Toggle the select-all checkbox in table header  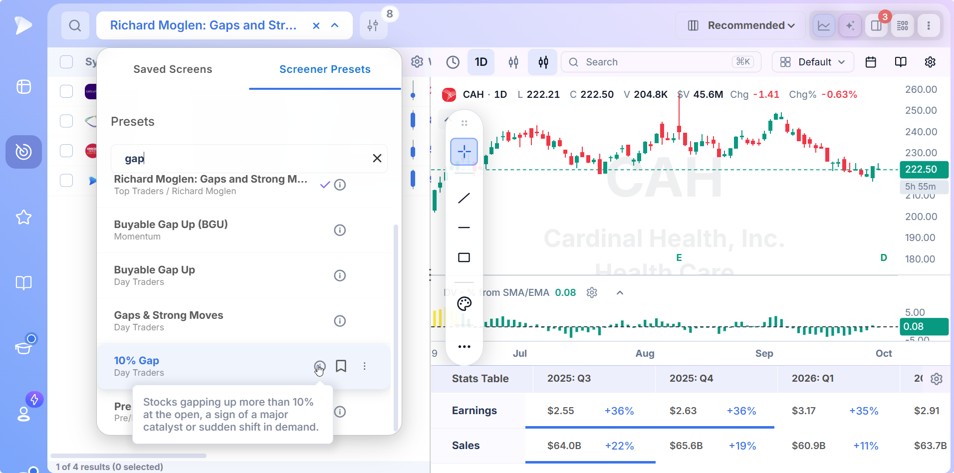tap(66, 62)
